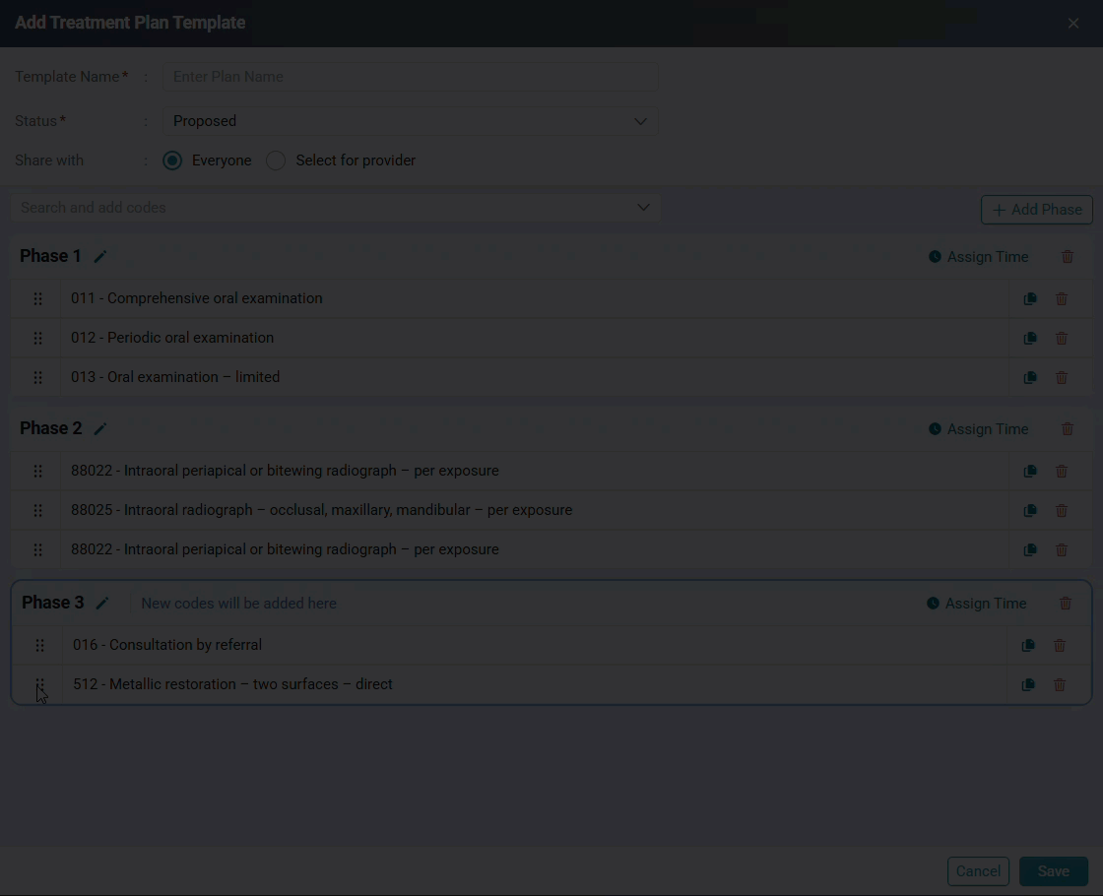Select the Phase 3 heading
The height and width of the screenshot is (896, 1103).
(x=53, y=603)
